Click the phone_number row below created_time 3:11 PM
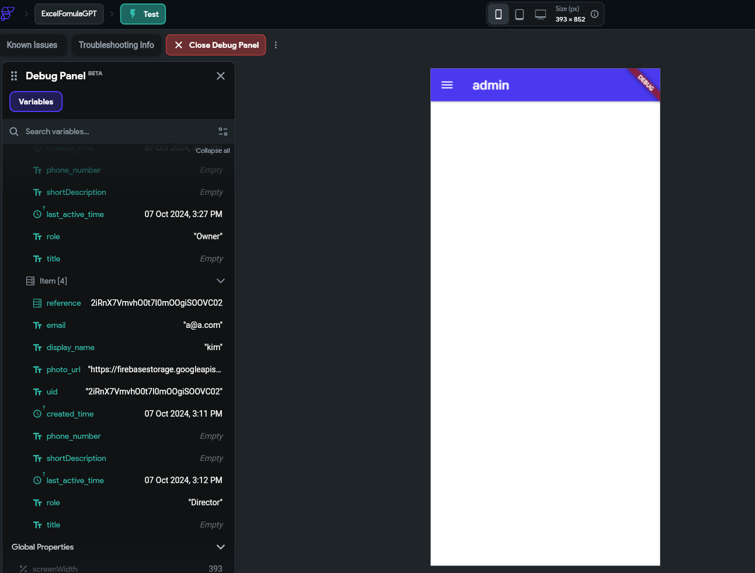The height and width of the screenshot is (573, 755). (x=119, y=436)
